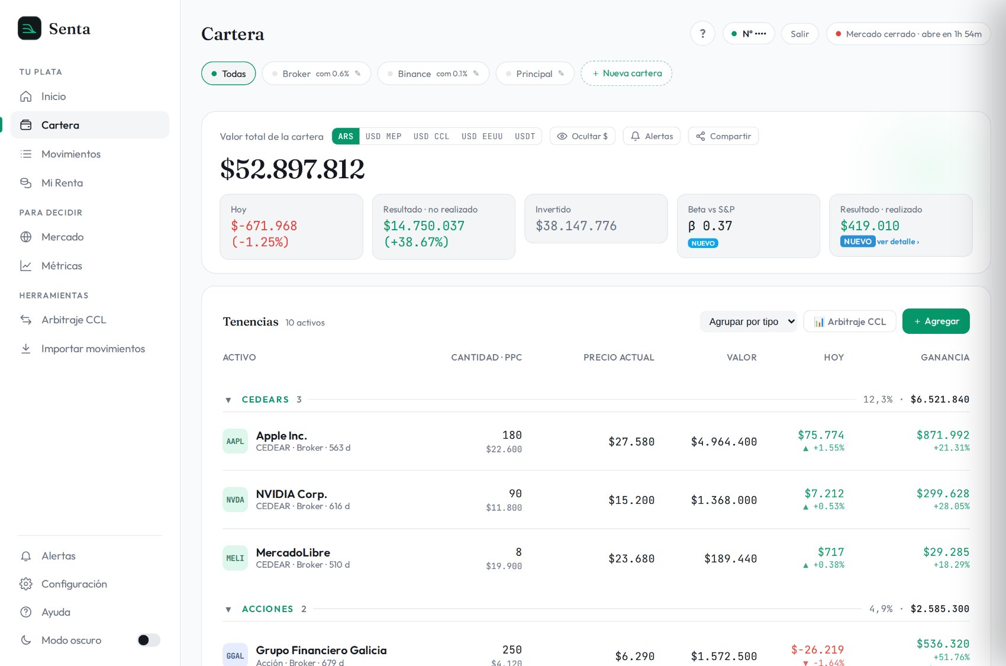Screen dimensions: 1006x666
Task: Go to Inicio via its home icon
Action: click(26, 96)
